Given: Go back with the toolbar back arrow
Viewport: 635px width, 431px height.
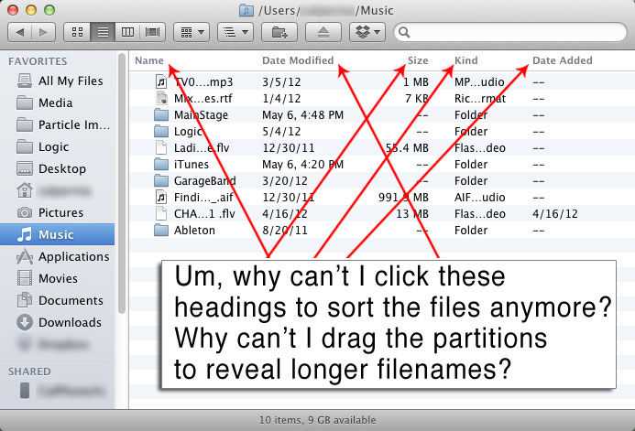Looking at the screenshot, I should tap(19, 32).
